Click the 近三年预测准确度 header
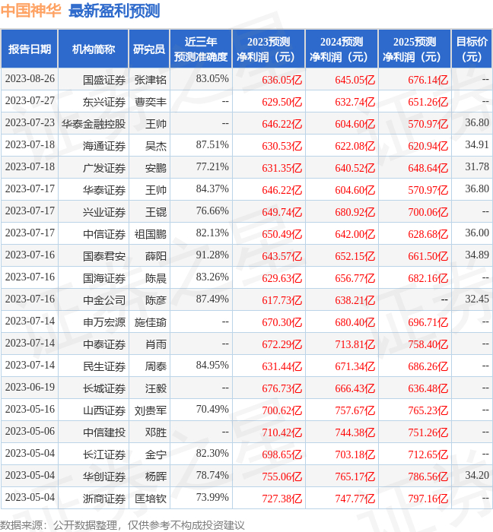The width and height of the screenshot is (493, 532). (x=201, y=49)
